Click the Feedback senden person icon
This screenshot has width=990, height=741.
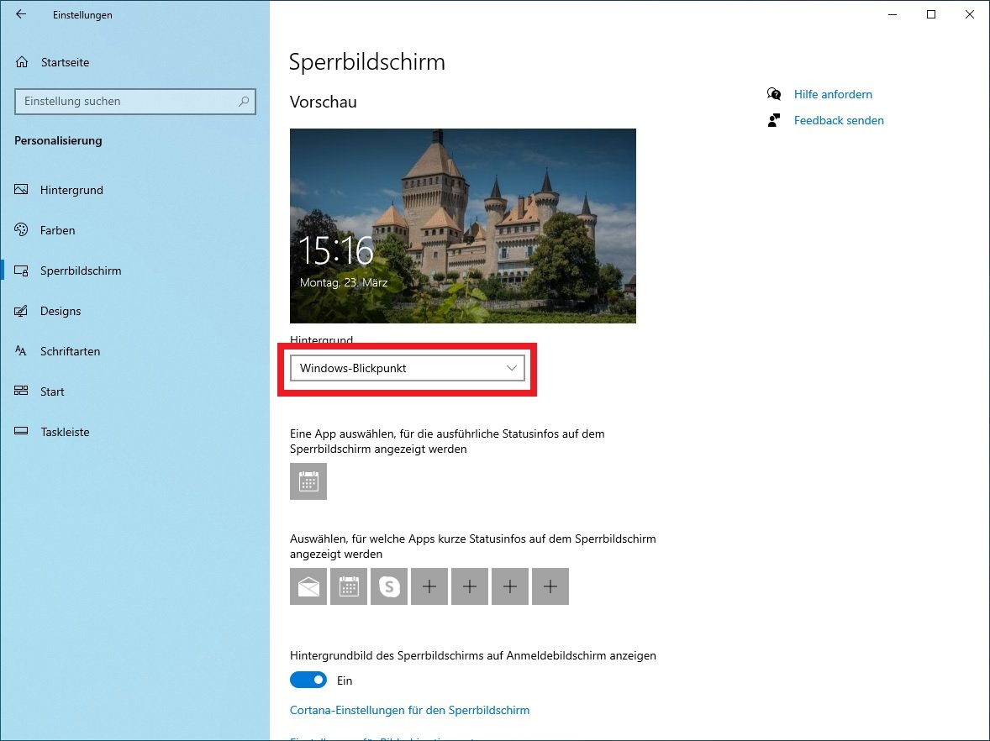click(x=774, y=120)
